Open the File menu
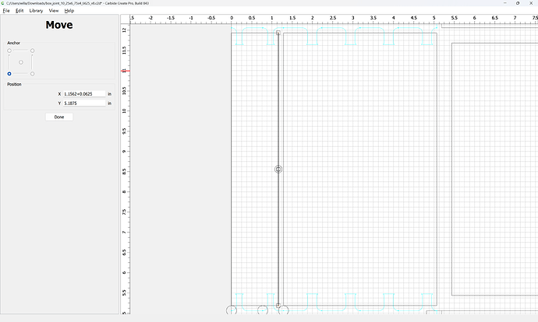The height and width of the screenshot is (322, 538). (x=6, y=11)
